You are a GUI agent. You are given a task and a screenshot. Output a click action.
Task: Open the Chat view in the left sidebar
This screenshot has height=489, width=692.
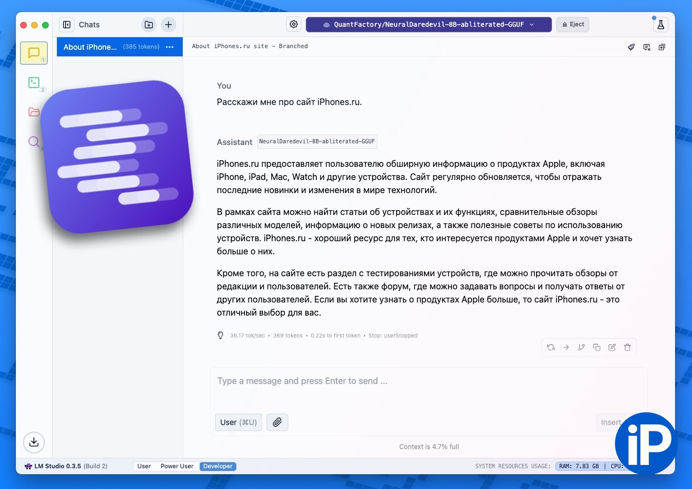[34, 53]
